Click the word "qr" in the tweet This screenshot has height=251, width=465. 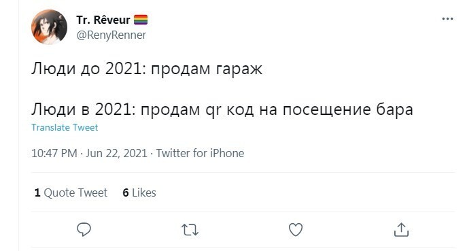coord(213,111)
